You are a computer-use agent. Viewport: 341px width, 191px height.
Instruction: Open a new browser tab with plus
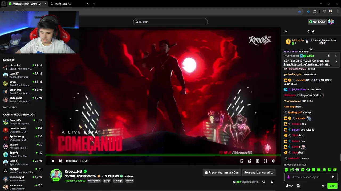[x=94, y=4]
